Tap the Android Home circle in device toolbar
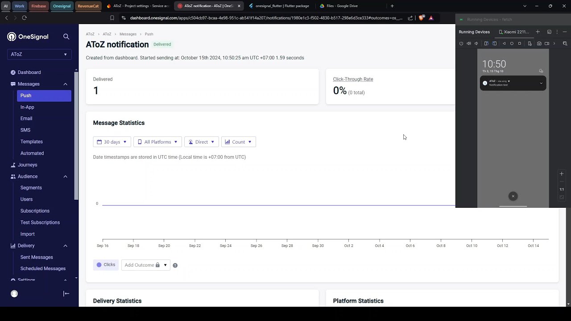The image size is (571, 321). click(x=512, y=43)
